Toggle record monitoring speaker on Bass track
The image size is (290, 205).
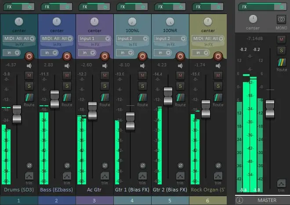[x=67, y=65]
